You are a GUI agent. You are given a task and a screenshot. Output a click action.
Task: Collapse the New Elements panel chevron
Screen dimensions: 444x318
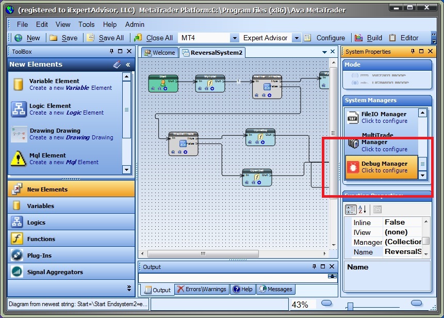tap(128, 65)
